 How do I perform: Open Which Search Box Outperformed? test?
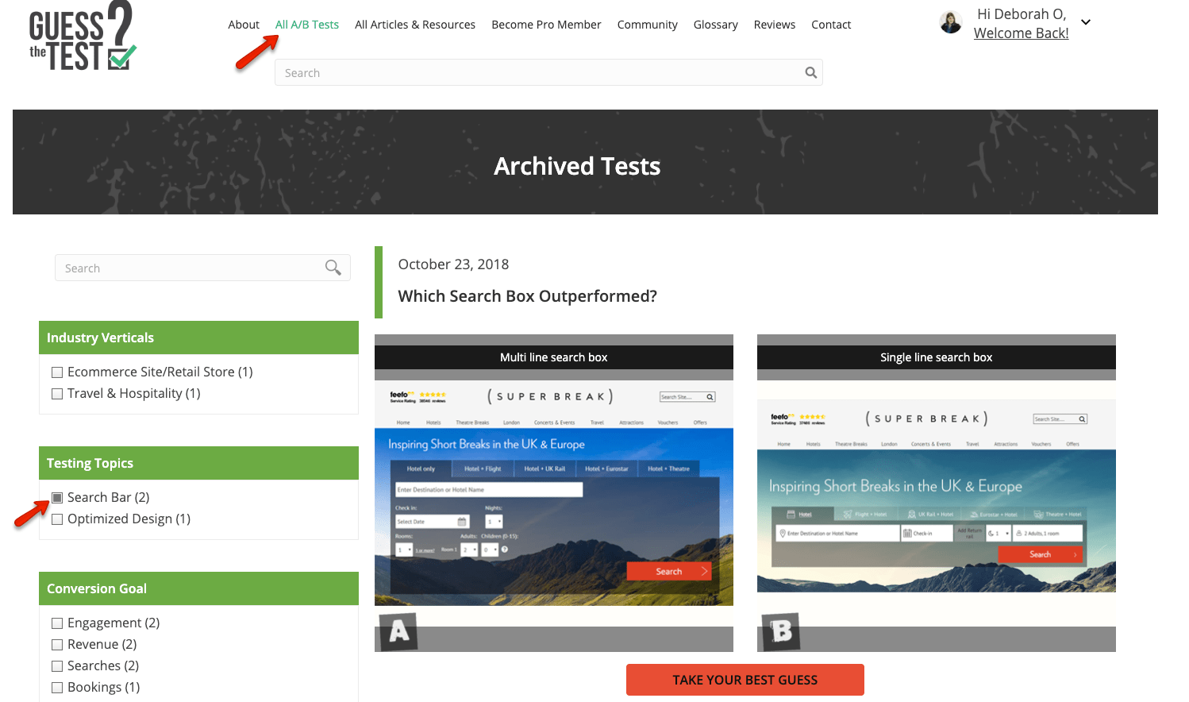527,296
